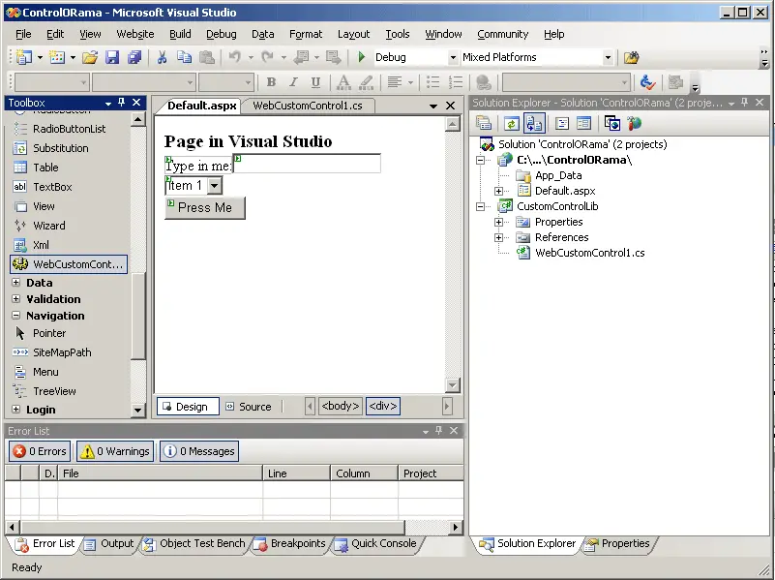Toggle the 0 Warnings filter
The image size is (775, 580).
coord(115,451)
